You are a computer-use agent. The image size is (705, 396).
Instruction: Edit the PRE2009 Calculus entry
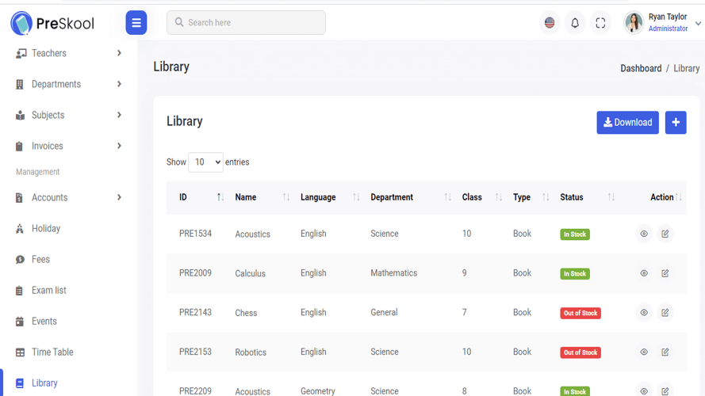click(665, 273)
